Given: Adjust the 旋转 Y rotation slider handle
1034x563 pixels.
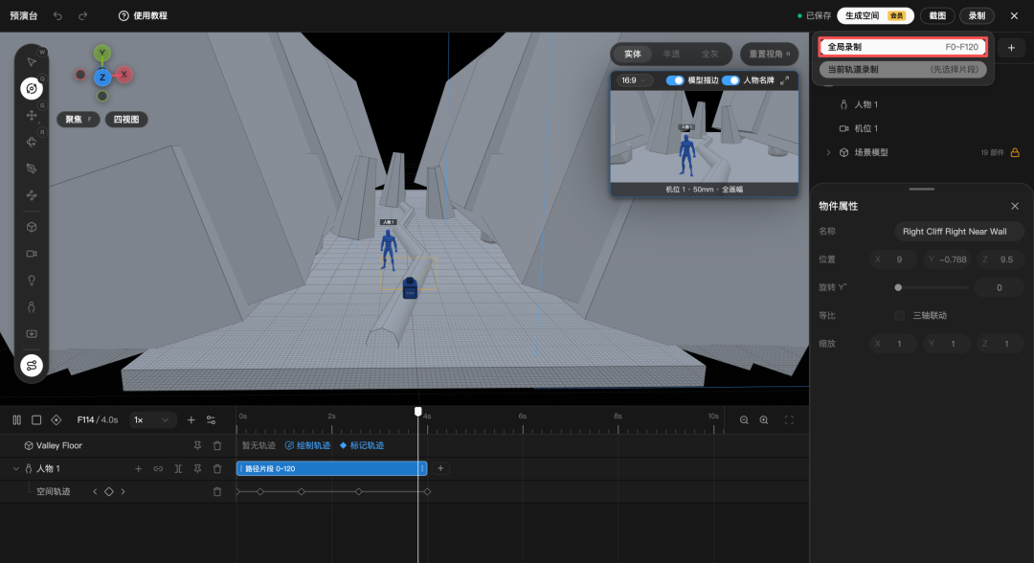Looking at the screenshot, I should pyautogui.click(x=898, y=287).
